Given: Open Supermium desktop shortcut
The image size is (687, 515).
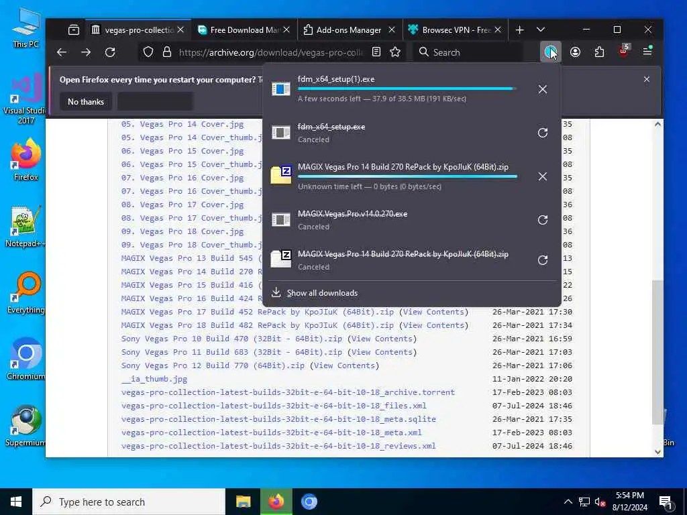Looking at the screenshot, I should point(25,426).
